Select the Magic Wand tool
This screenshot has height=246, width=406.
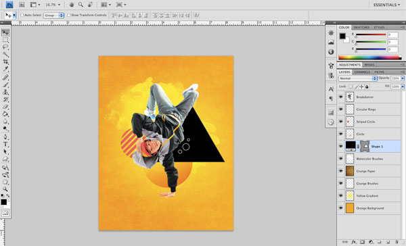coord(5,54)
